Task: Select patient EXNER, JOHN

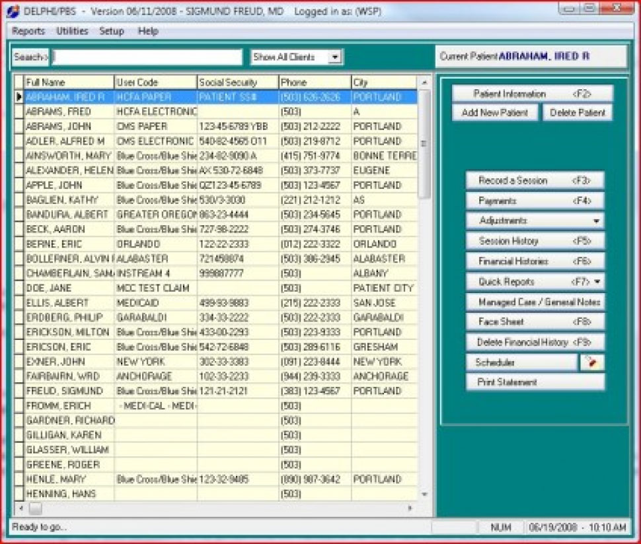Action: click(69, 361)
